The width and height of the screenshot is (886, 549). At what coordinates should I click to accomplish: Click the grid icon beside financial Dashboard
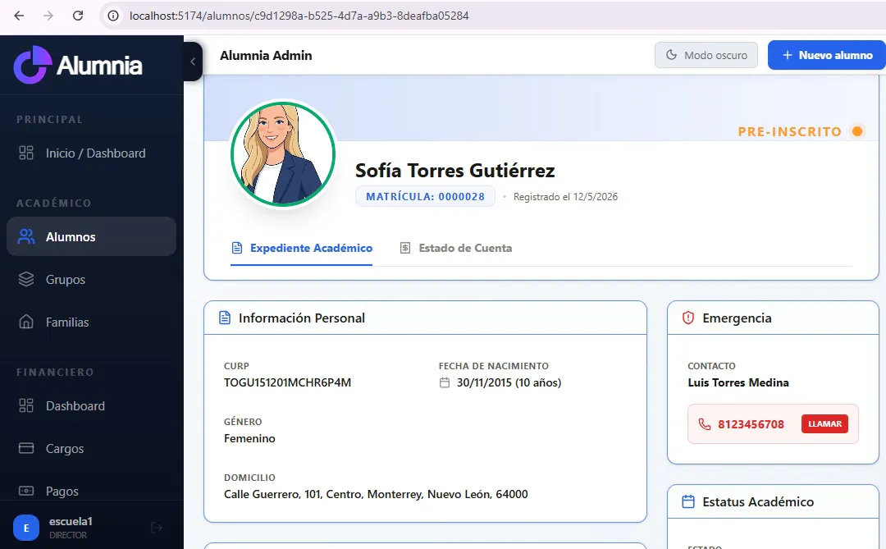(x=26, y=405)
